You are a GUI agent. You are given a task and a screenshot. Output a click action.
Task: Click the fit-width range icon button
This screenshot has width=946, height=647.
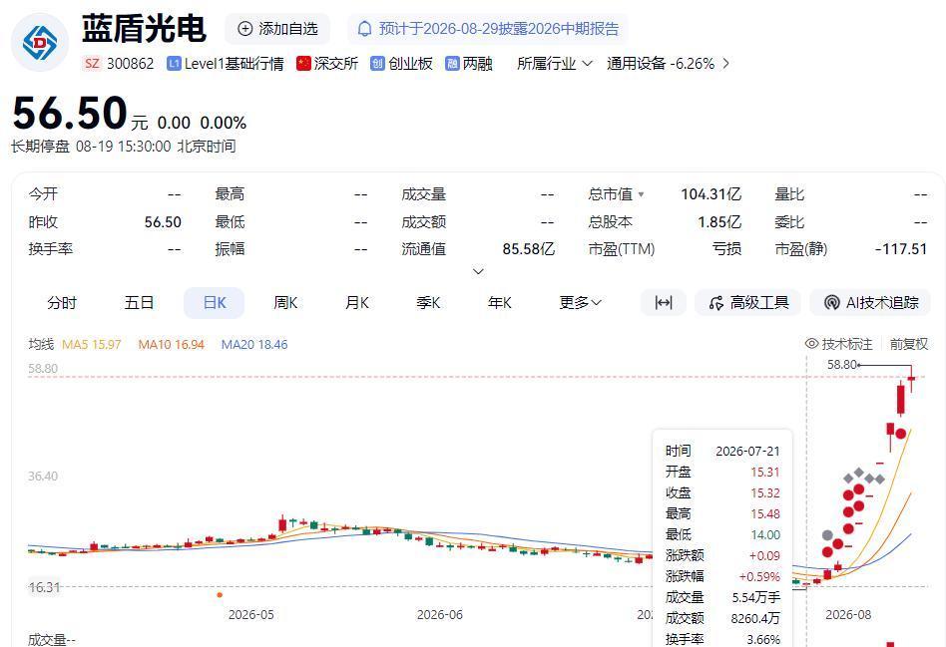tap(664, 303)
